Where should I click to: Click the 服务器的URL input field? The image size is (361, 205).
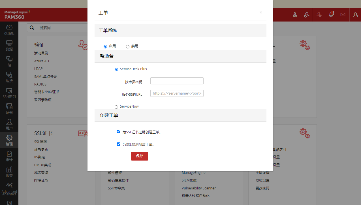[x=177, y=93]
